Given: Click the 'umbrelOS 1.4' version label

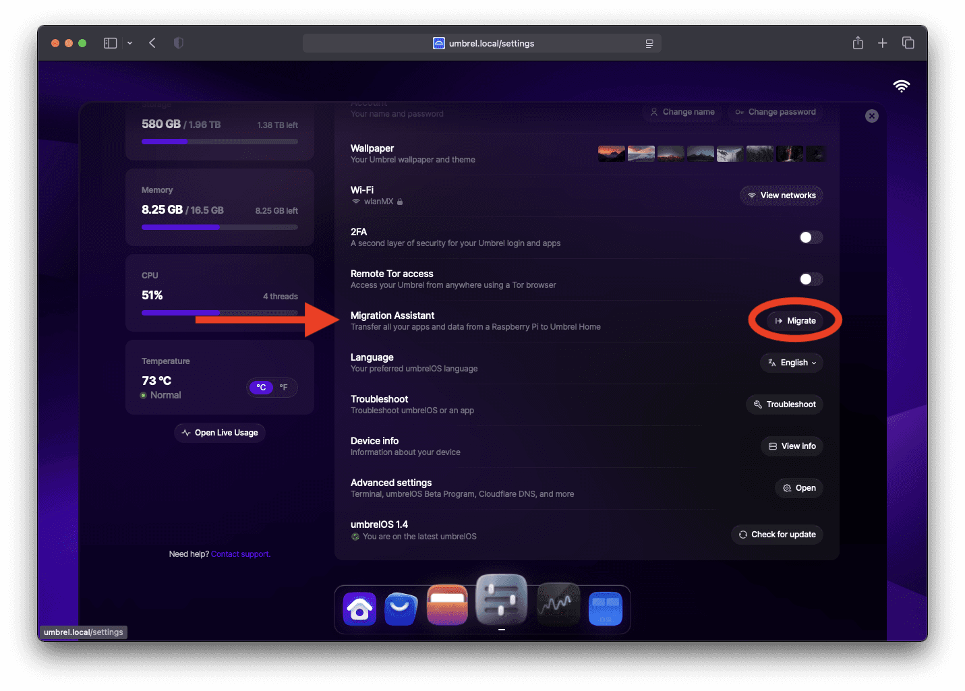Looking at the screenshot, I should coord(379,524).
